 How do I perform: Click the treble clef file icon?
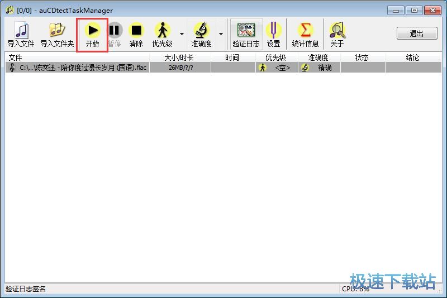(12, 68)
